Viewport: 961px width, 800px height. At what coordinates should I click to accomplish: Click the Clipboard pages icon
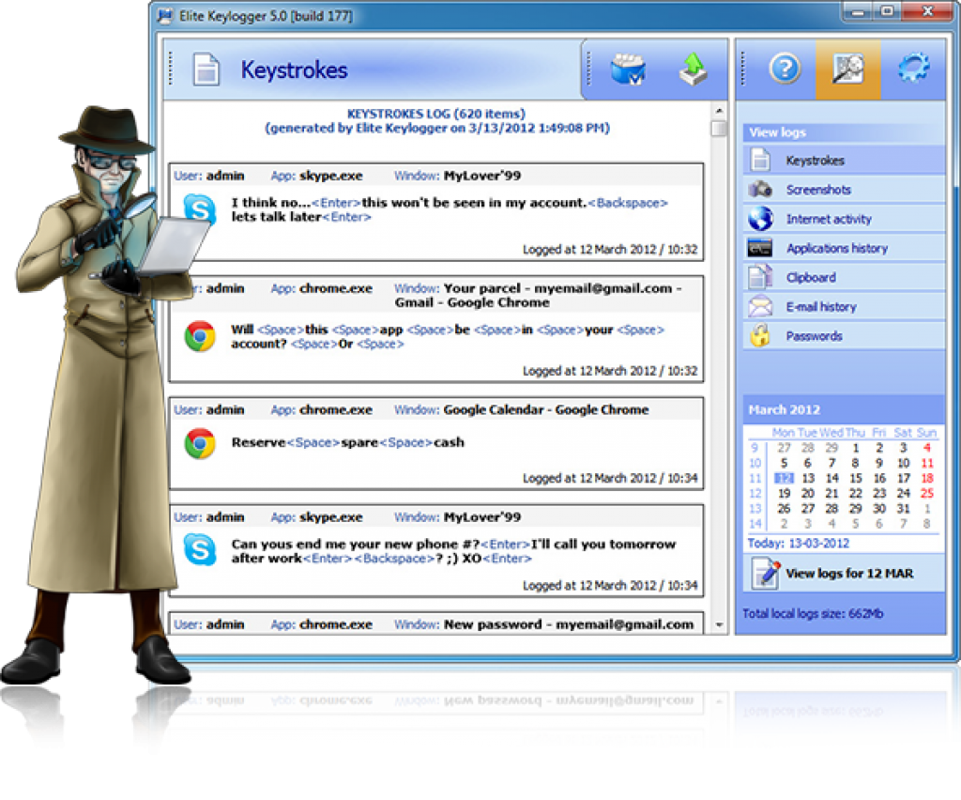760,276
